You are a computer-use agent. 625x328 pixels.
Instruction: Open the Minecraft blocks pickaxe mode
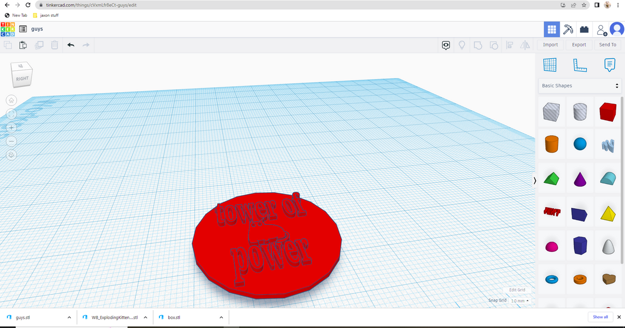pyautogui.click(x=568, y=30)
